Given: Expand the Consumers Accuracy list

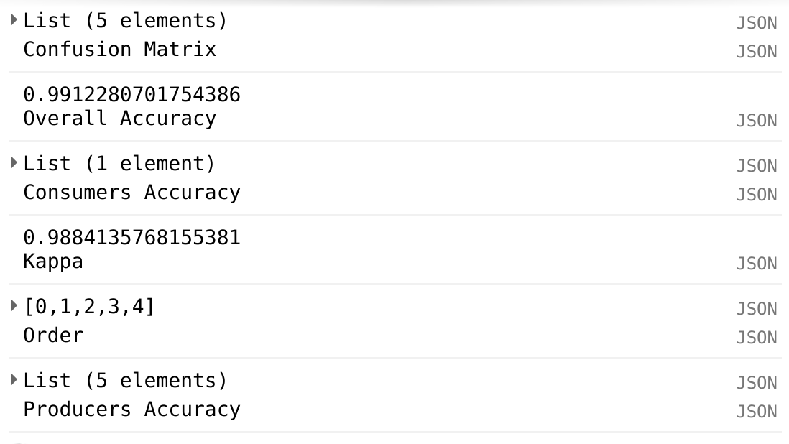Looking at the screenshot, I should [13, 163].
